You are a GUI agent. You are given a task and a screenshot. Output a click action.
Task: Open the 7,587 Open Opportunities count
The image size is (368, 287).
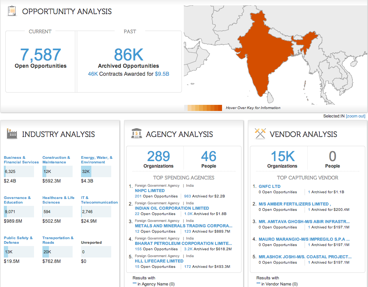(41, 55)
